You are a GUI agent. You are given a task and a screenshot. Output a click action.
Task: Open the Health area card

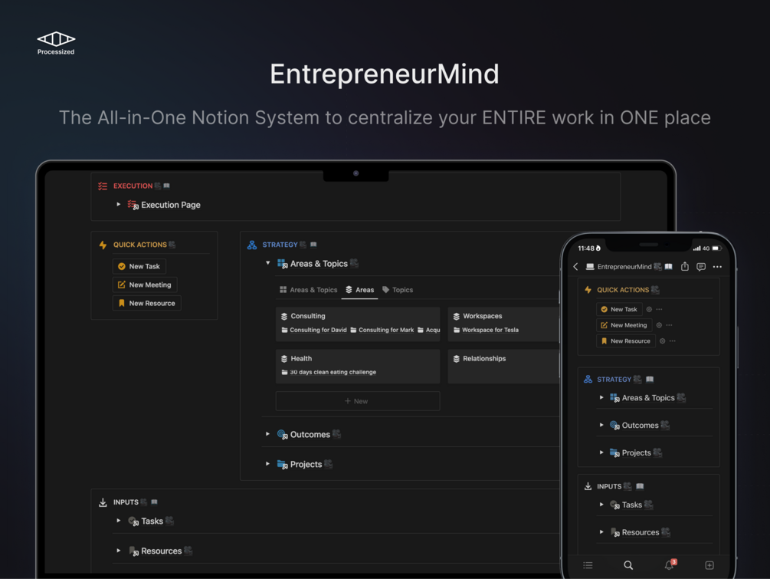point(358,366)
